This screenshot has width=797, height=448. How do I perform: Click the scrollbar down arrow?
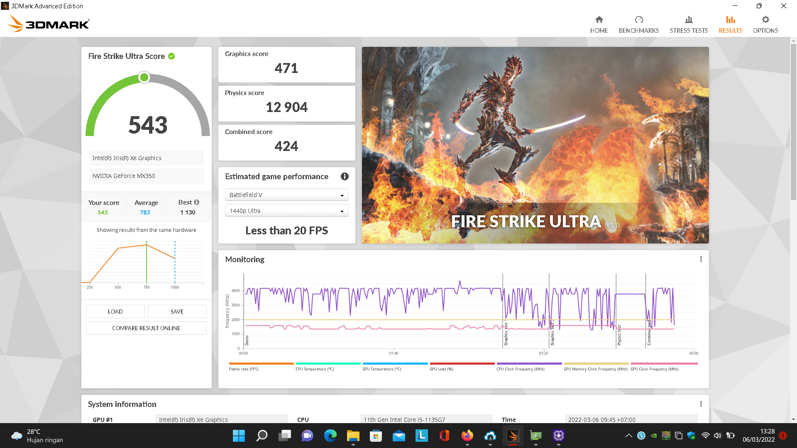793,419
